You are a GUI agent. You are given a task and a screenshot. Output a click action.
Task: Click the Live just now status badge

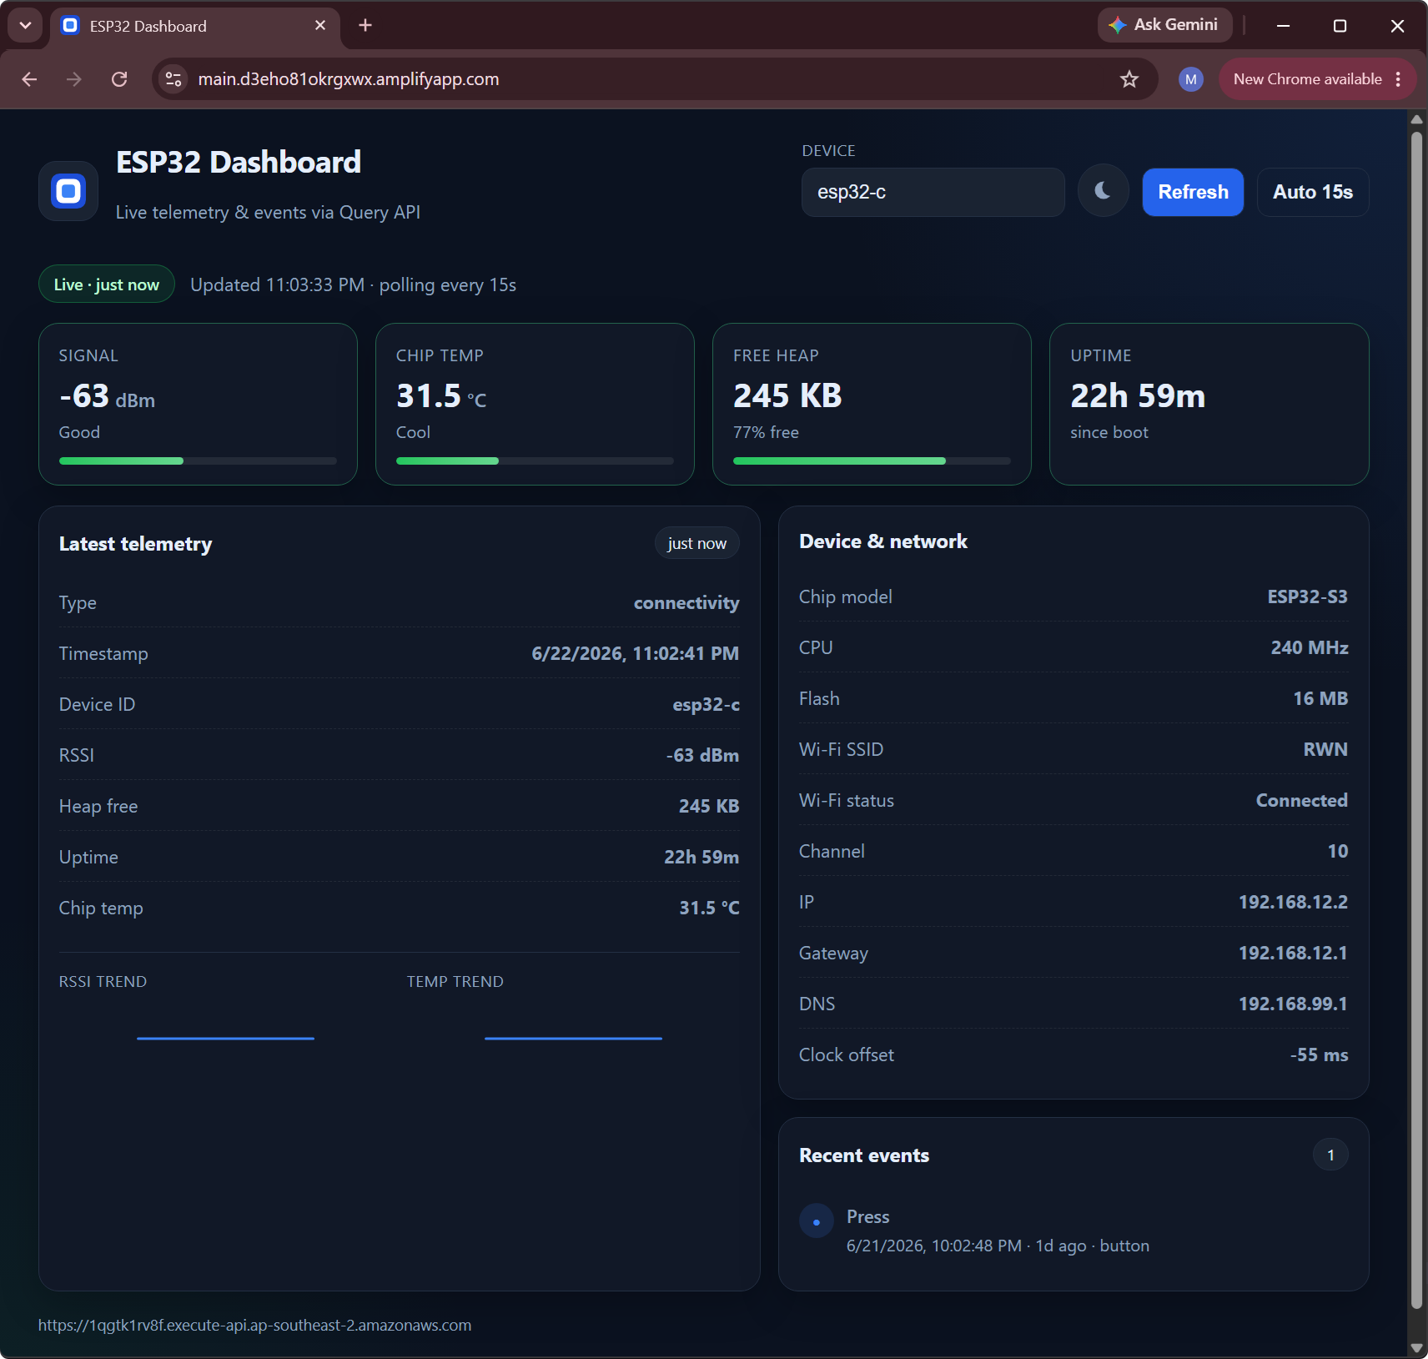coord(106,284)
